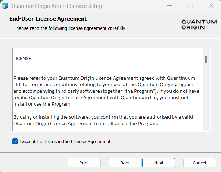This screenshot has width=221, height=172.
Task: Click the blank line between the license paragraphs
Action: (106, 111)
